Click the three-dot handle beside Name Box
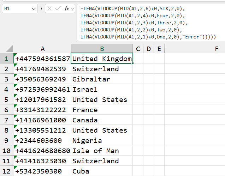The width and height of the screenshot is (225, 176). [x=41, y=8]
